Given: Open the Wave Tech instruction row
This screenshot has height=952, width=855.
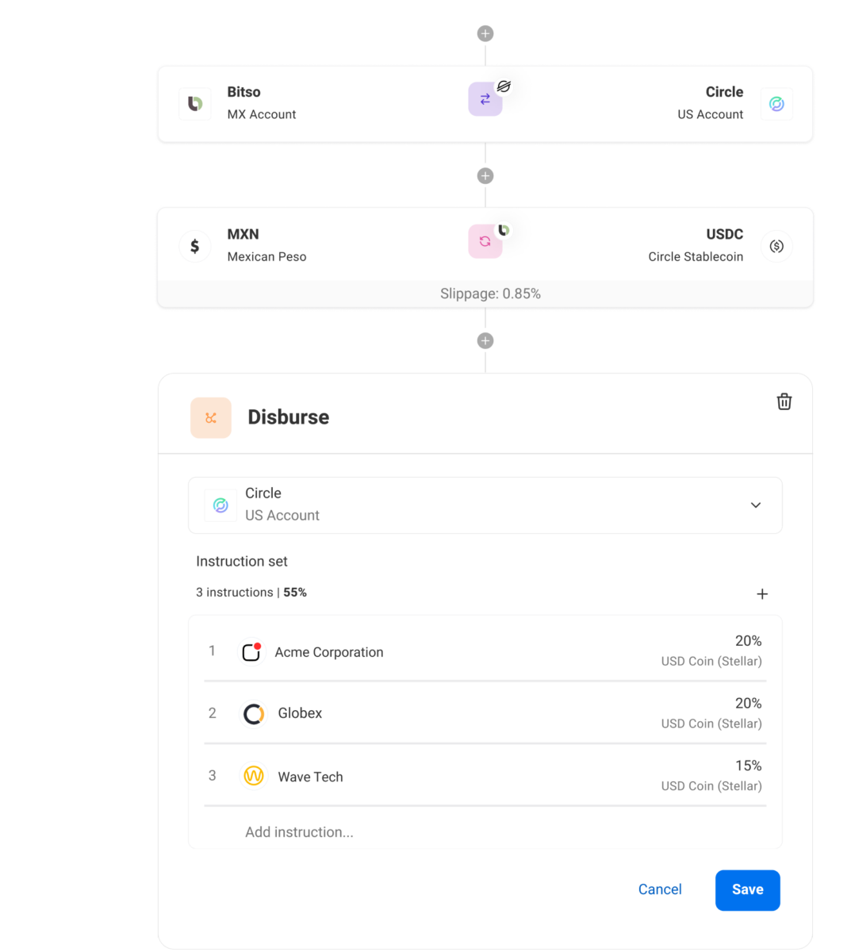Looking at the screenshot, I should coord(485,775).
